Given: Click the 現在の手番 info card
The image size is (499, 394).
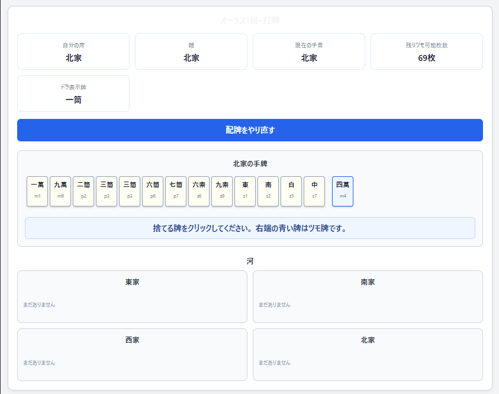Looking at the screenshot, I should 308,51.
